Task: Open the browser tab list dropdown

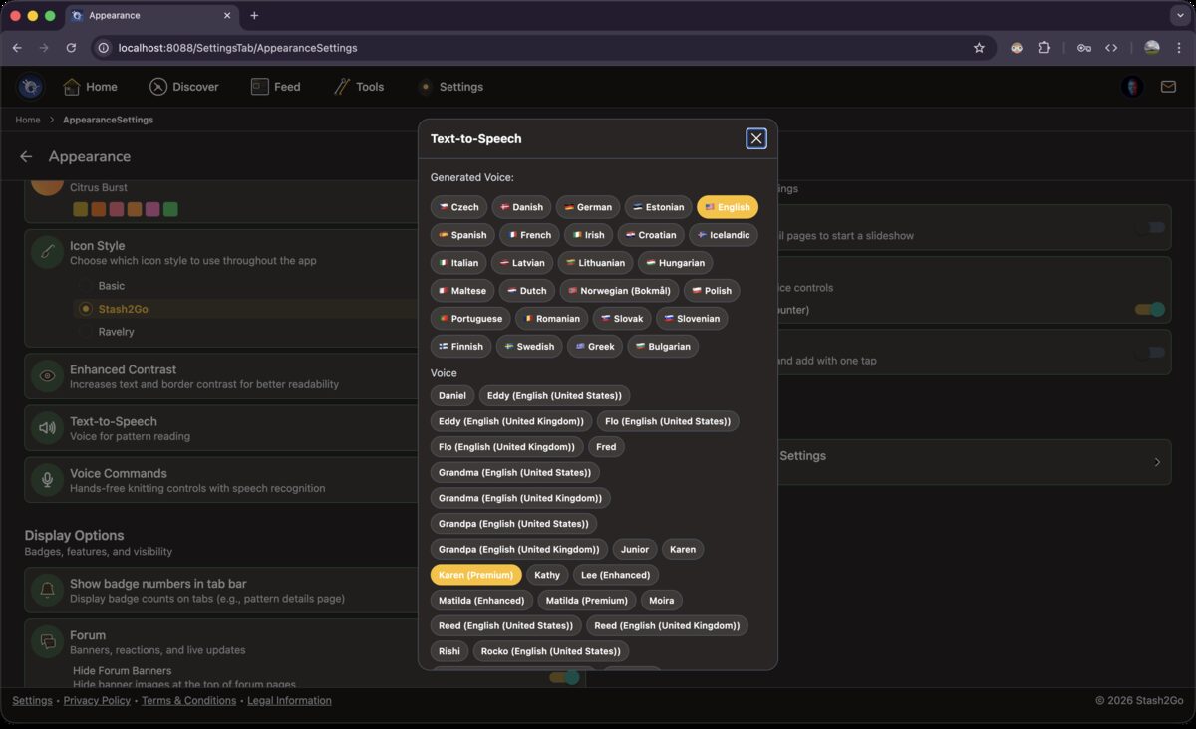Action: [x=1180, y=15]
